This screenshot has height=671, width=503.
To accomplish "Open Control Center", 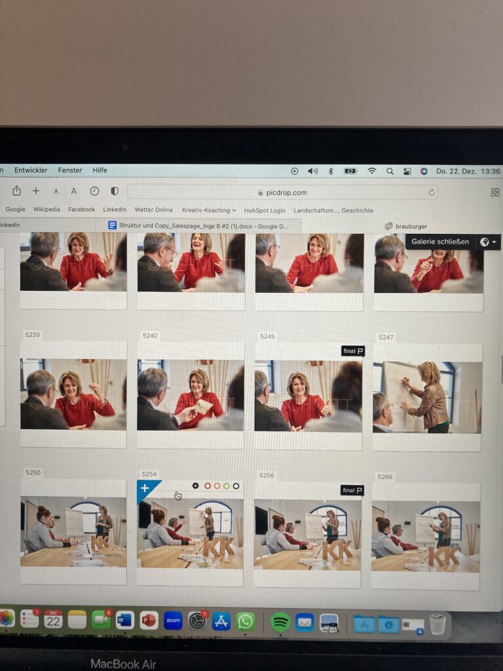I will click(407, 171).
